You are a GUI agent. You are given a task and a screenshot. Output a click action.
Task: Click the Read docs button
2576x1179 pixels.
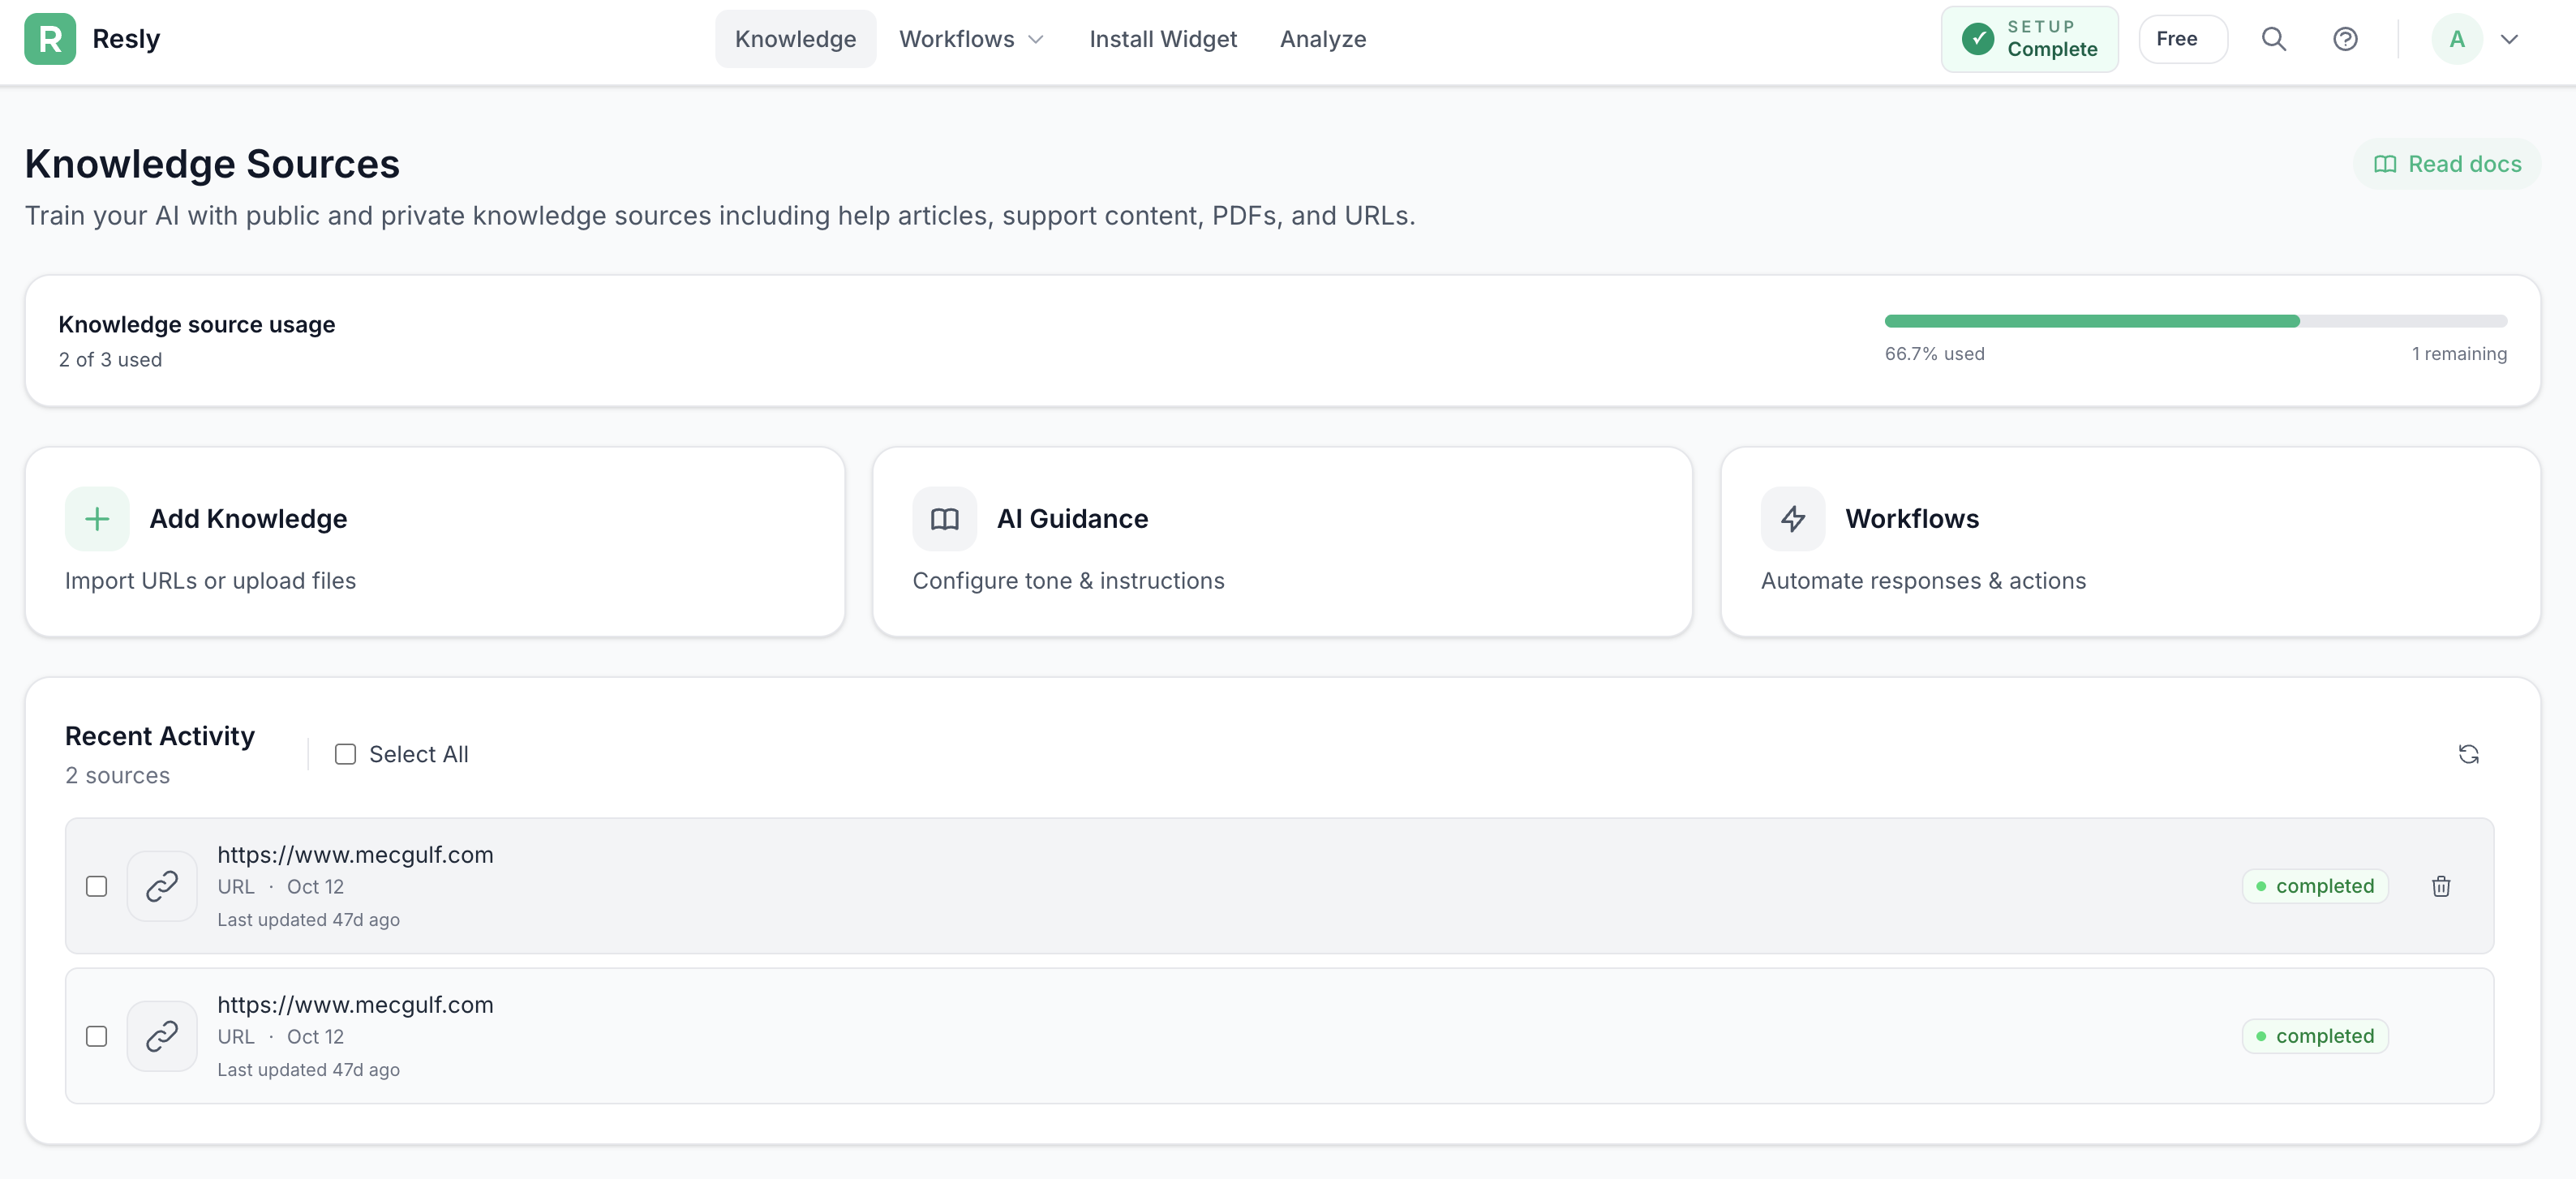tap(2447, 163)
